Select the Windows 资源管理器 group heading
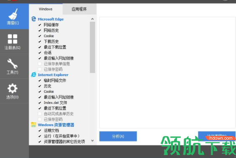236x158 pixels. pos(56,125)
